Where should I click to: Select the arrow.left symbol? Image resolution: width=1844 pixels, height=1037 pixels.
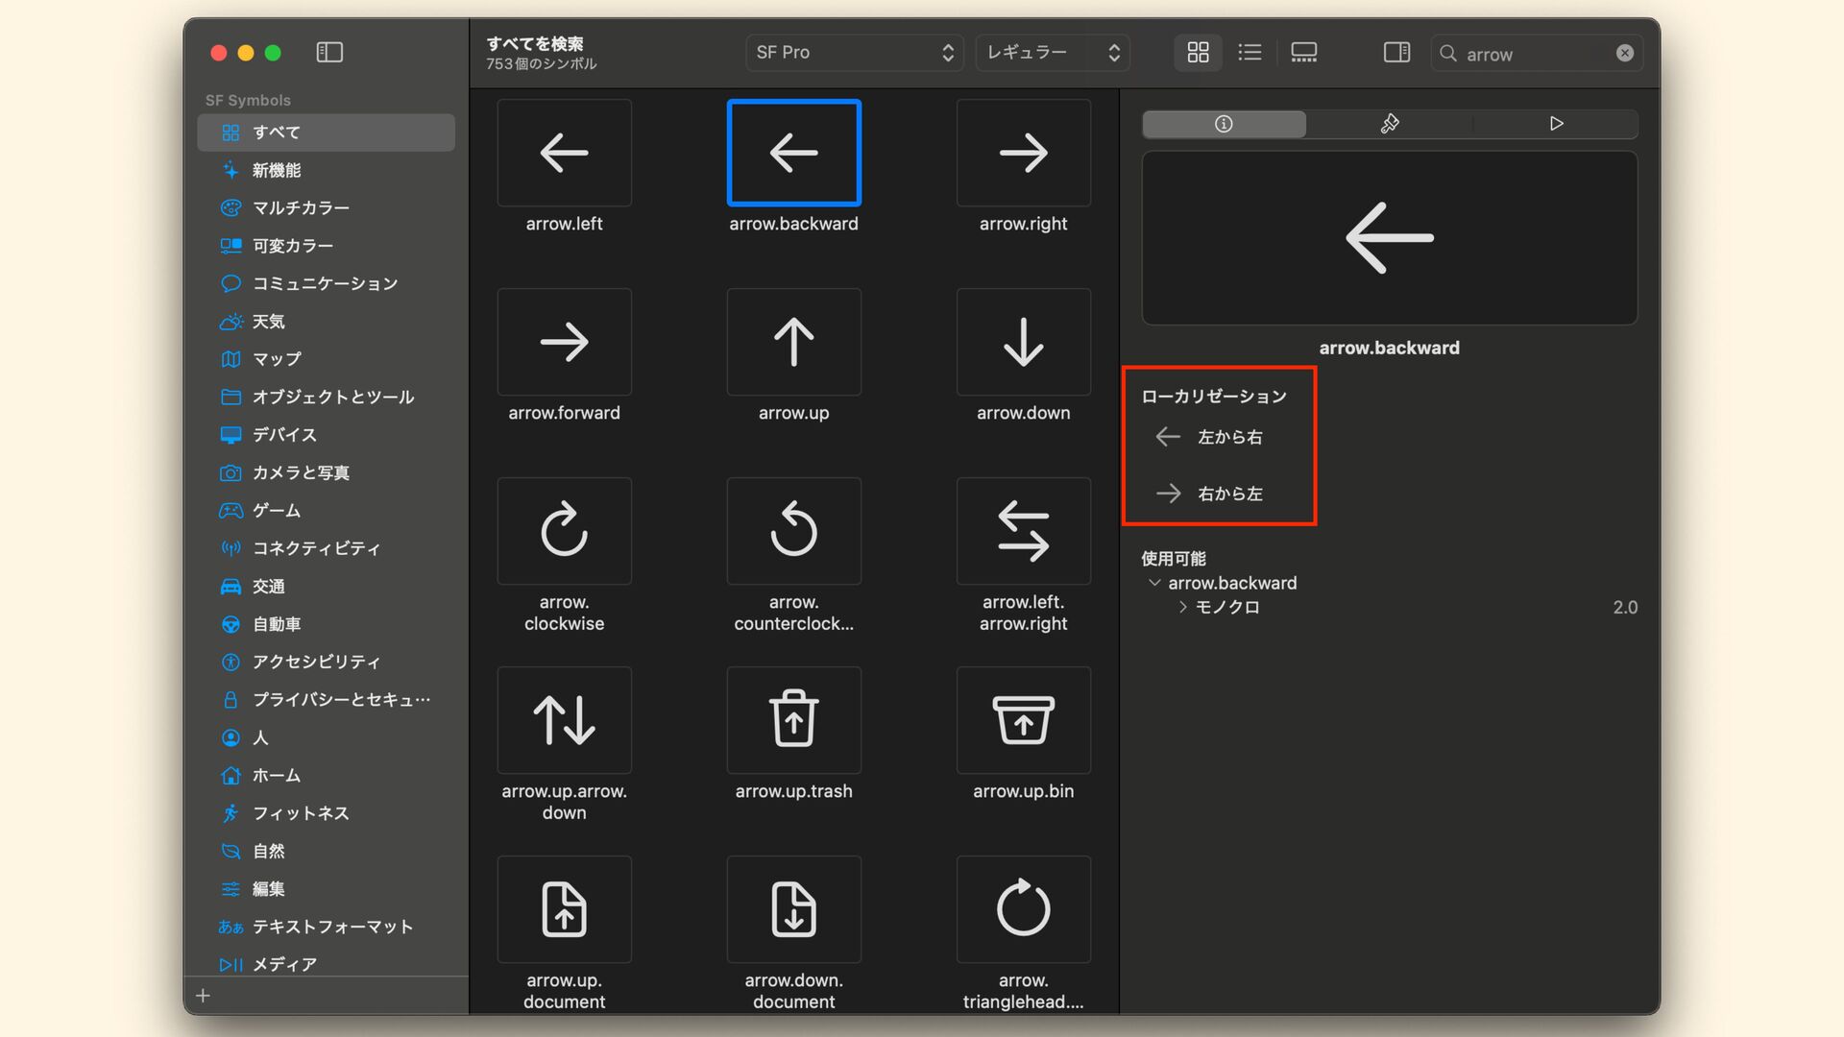tap(564, 153)
